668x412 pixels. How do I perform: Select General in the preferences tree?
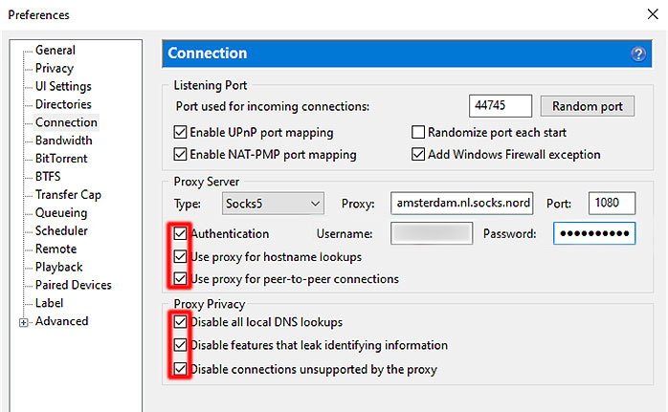[x=55, y=51]
